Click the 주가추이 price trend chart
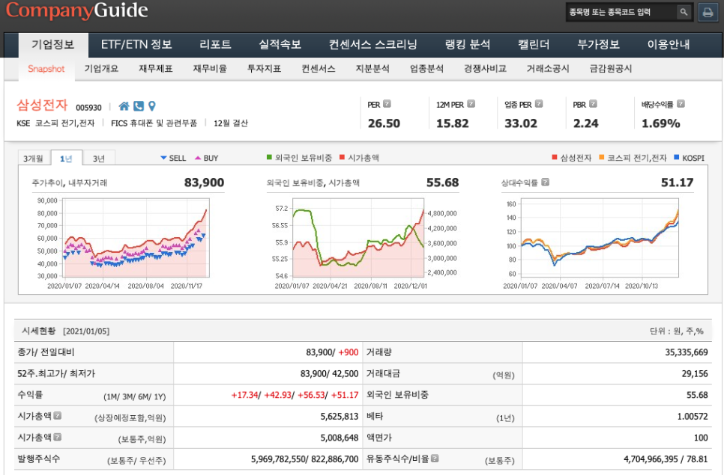Screen dimensions: 724x475 tap(136, 238)
